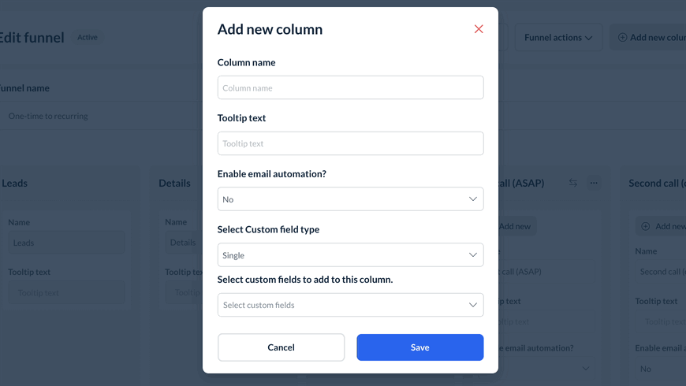Click the swap arrows icon beside call (ASAP)
The image size is (686, 386).
pyautogui.click(x=573, y=183)
